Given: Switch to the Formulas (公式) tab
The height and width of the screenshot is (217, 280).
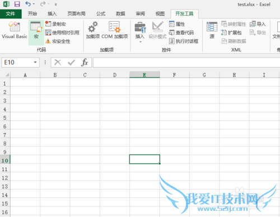Looking at the screenshot, I should [x=101, y=13].
